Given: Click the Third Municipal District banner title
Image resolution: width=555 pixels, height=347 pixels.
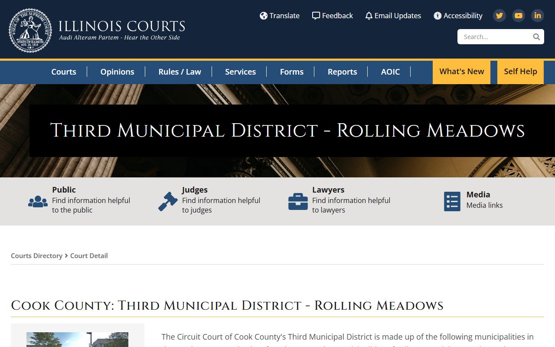Looking at the screenshot, I should coord(287,131).
